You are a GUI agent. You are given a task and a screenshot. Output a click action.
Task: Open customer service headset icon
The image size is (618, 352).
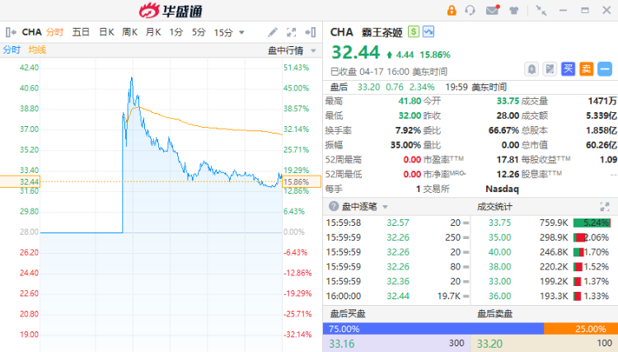click(x=471, y=11)
